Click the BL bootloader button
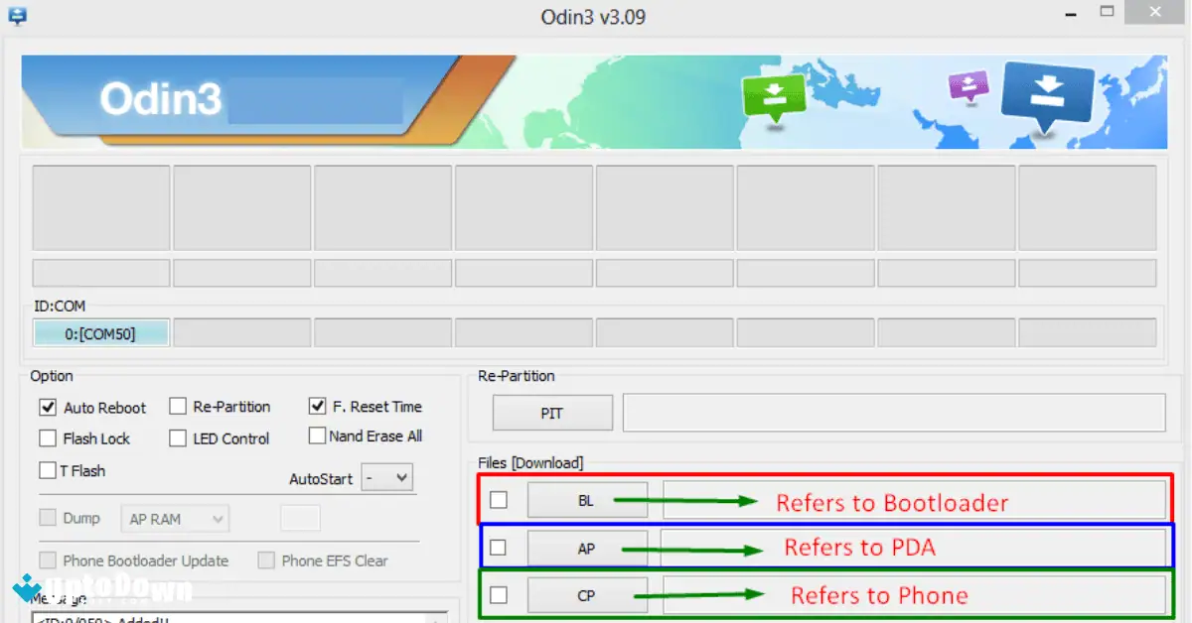 (587, 500)
